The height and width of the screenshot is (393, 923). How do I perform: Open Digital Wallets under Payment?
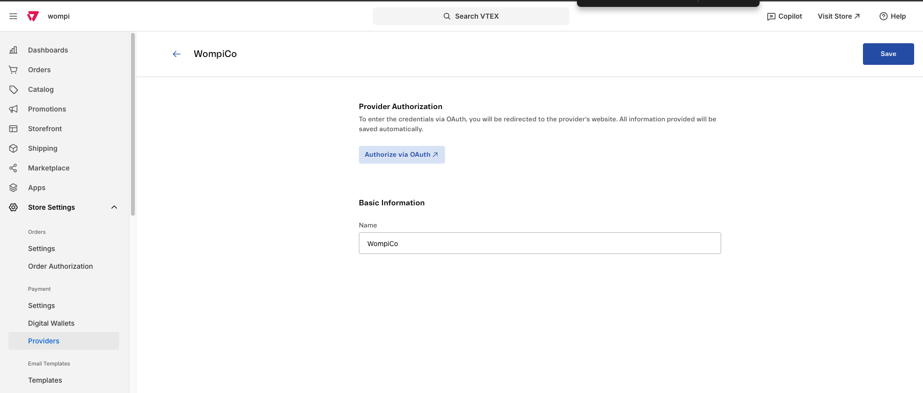point(51,323)
